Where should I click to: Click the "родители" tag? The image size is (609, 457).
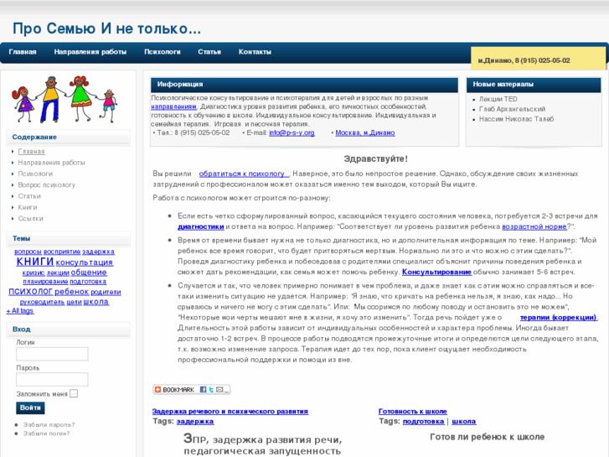coord(106,292)
